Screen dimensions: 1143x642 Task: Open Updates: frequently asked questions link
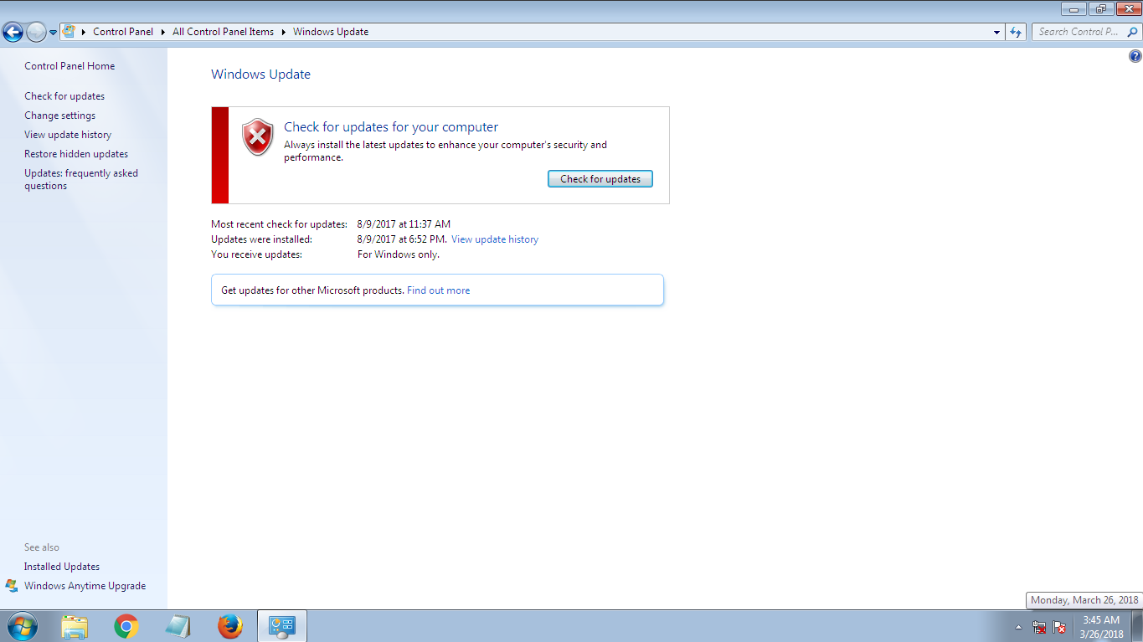pyautogui.click(x=81, y=179)
